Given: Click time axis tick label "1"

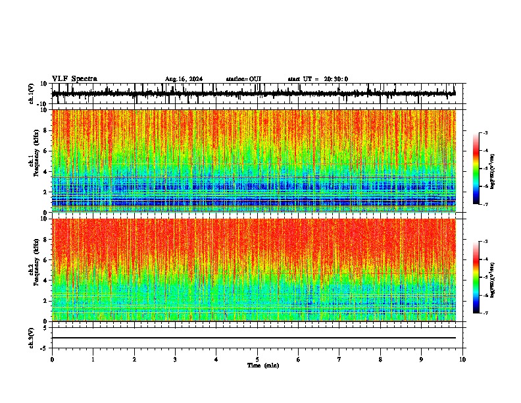Looking at the screenshot, I should 93,360.
